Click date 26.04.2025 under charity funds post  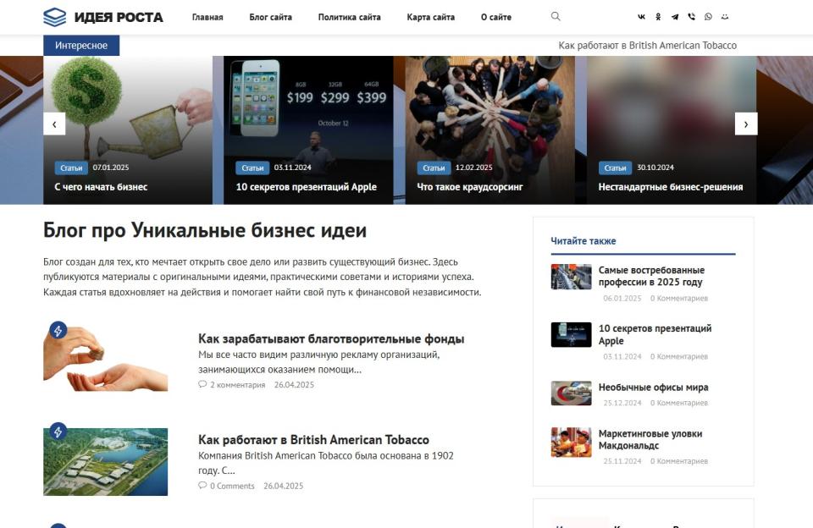point(294,385)
